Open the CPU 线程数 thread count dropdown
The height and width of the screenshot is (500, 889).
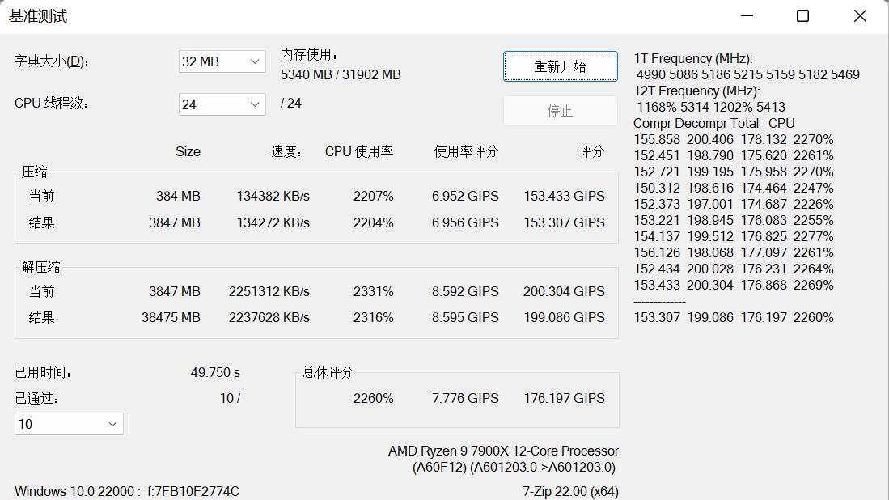point(221,104)
